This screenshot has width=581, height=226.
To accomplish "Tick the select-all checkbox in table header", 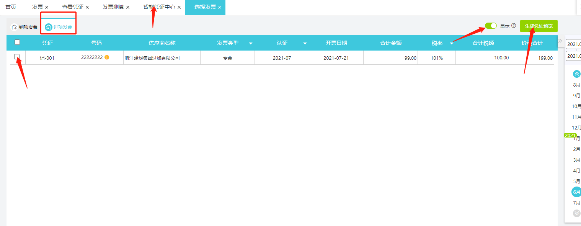I will (17, 43).
